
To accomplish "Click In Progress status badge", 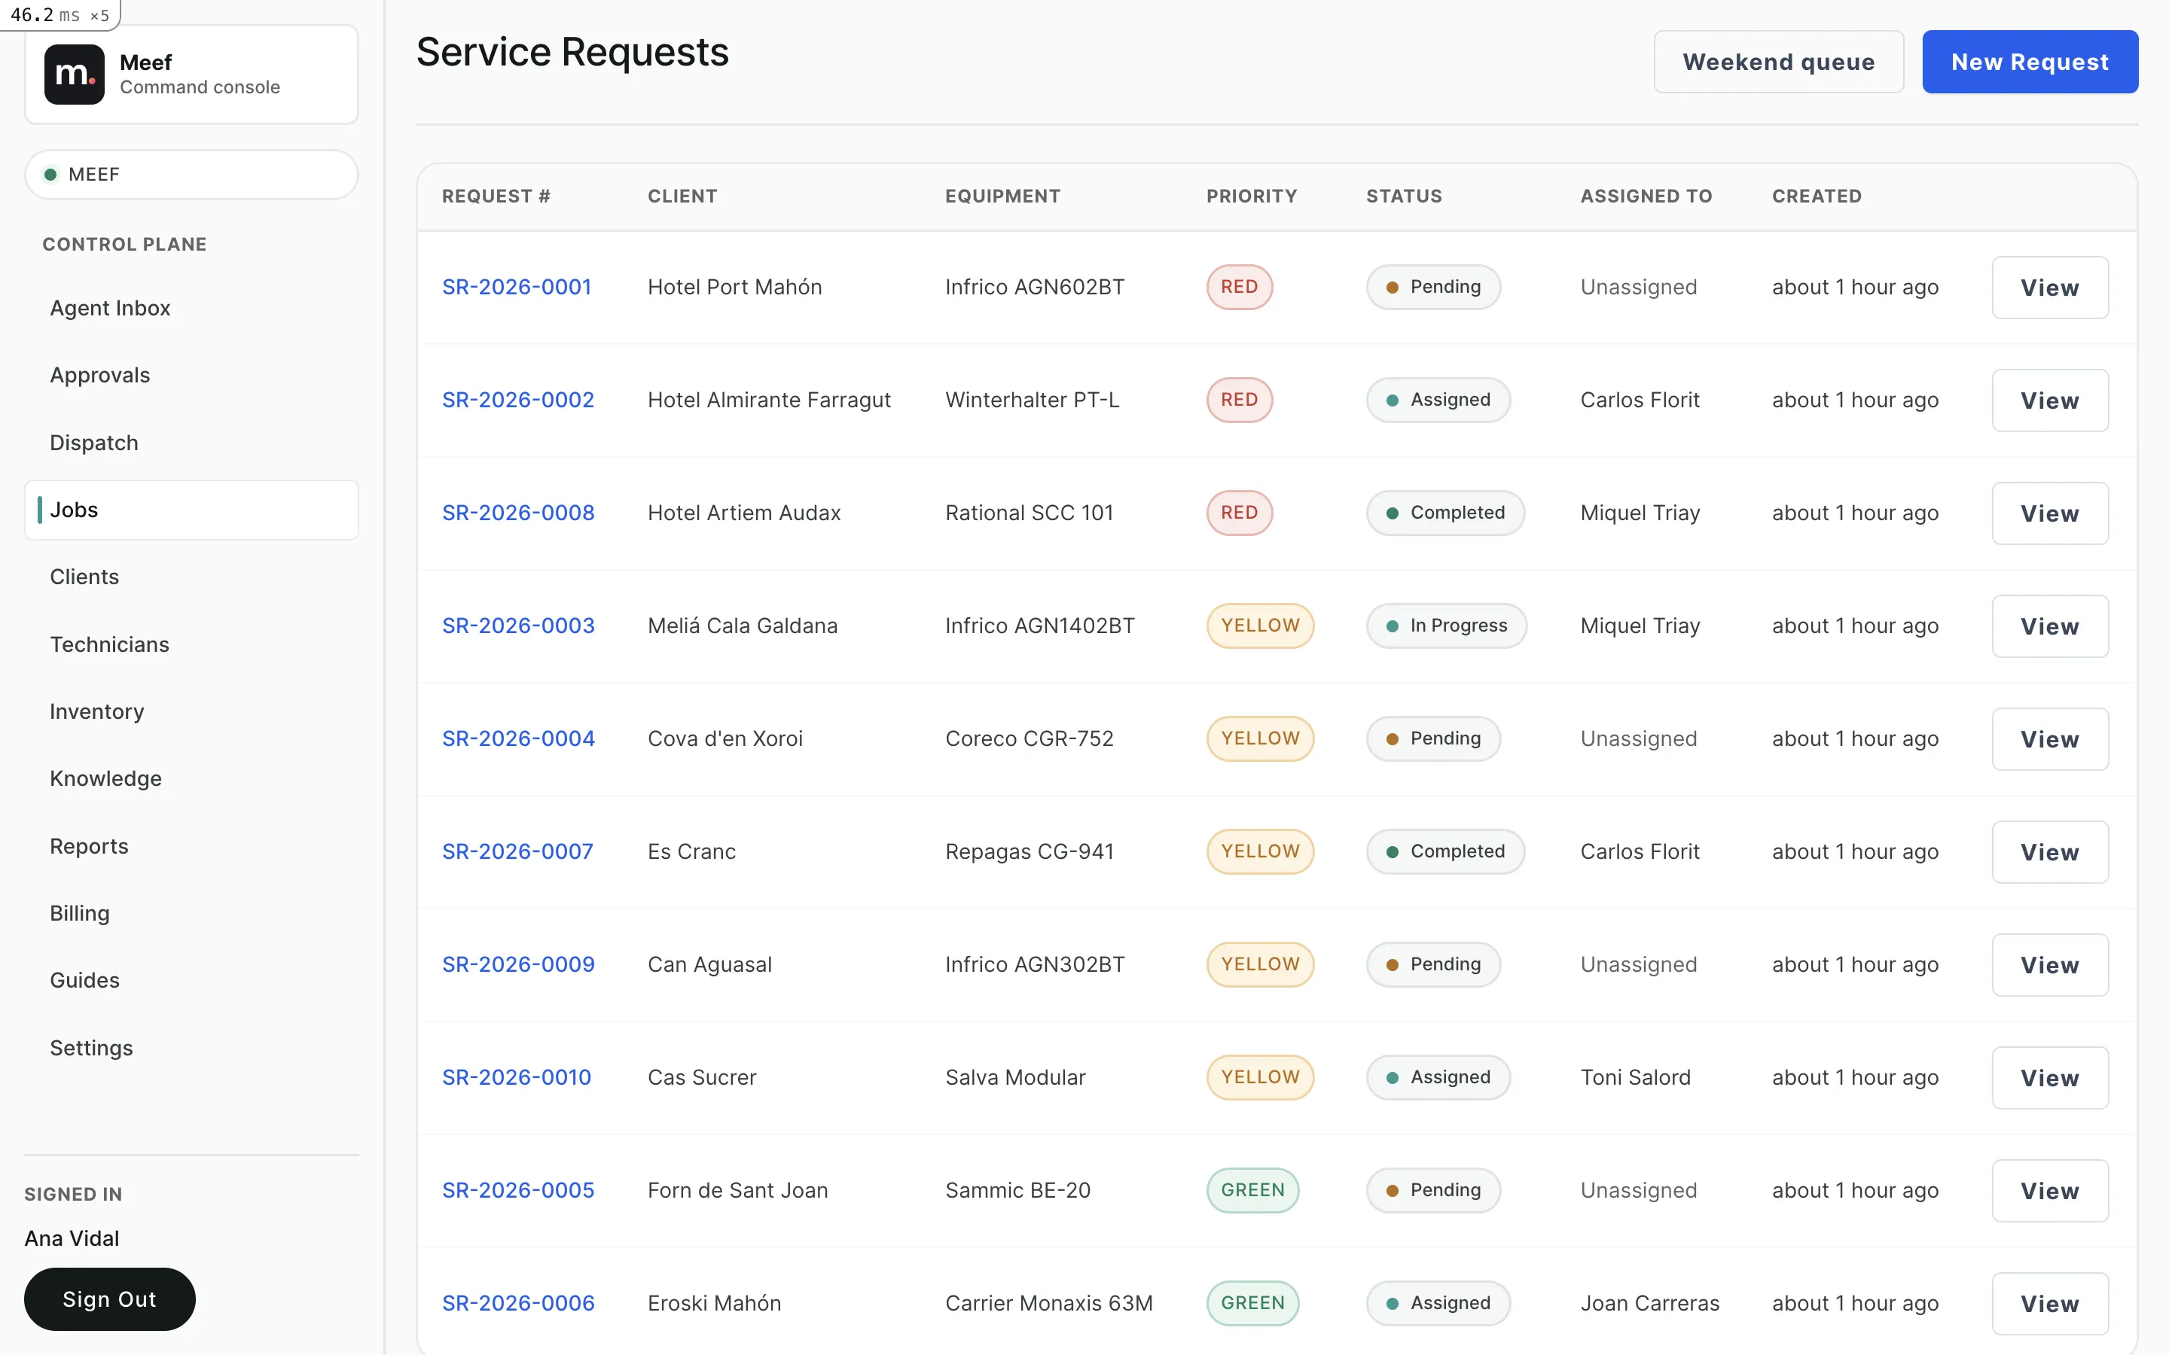I will pyautogui.click(x=1447, y=626).
